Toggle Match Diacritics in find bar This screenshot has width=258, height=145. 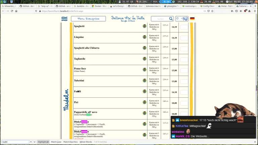[71, 142]
